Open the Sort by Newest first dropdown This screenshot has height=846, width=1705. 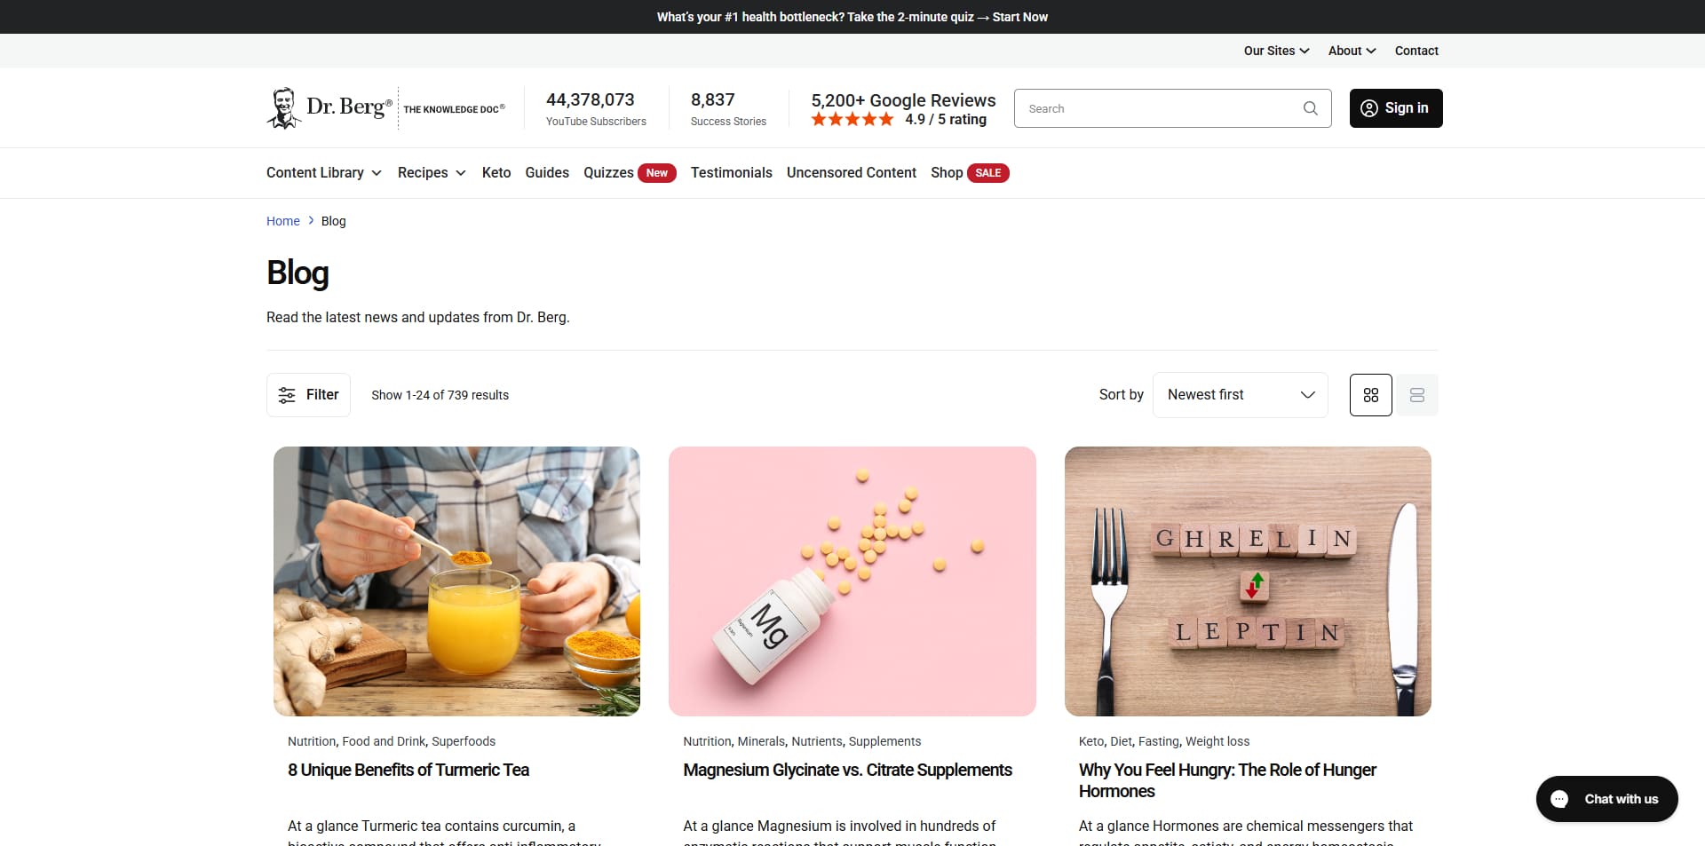1241,395
